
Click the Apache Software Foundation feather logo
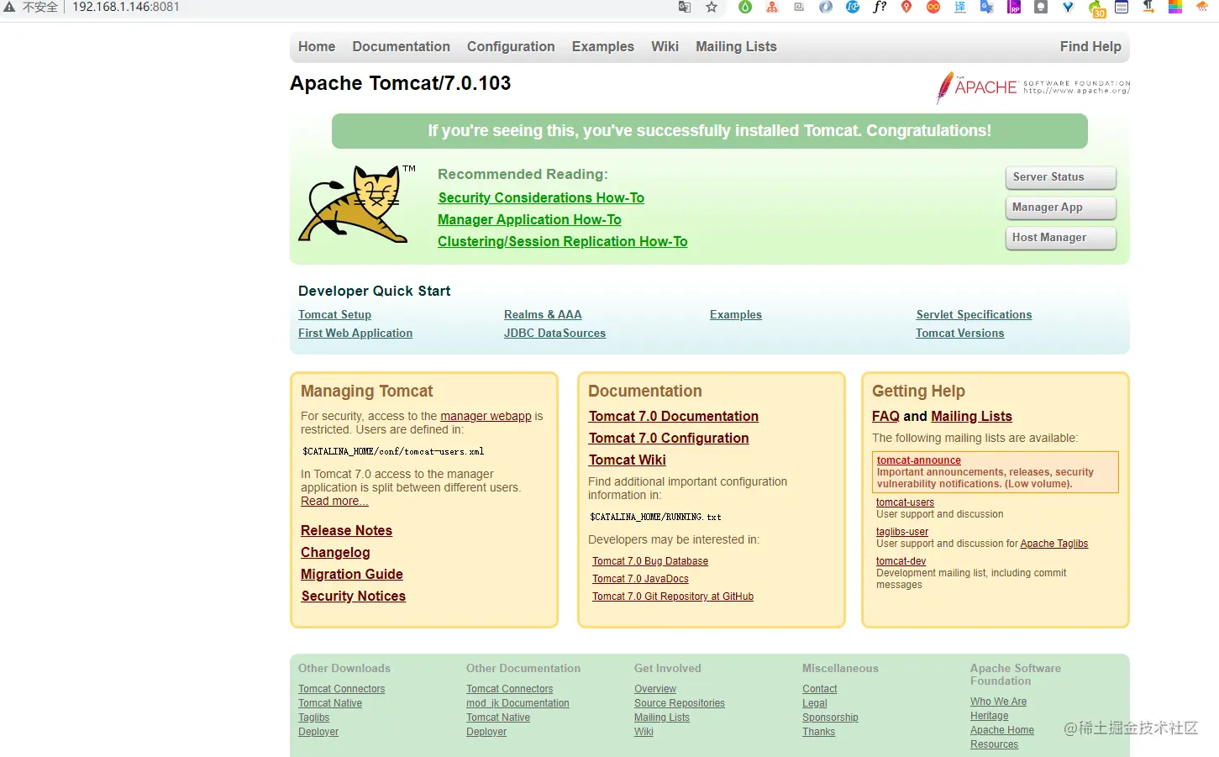[1032, 87]
